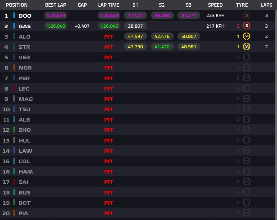Click the S2 column header
Screen dimensions: 277x220
click(x=162, y=5)
